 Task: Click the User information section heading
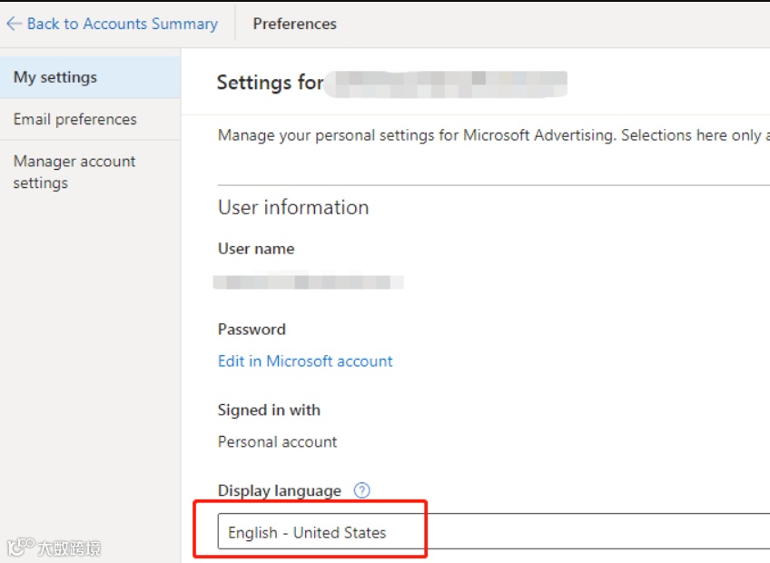293,207
